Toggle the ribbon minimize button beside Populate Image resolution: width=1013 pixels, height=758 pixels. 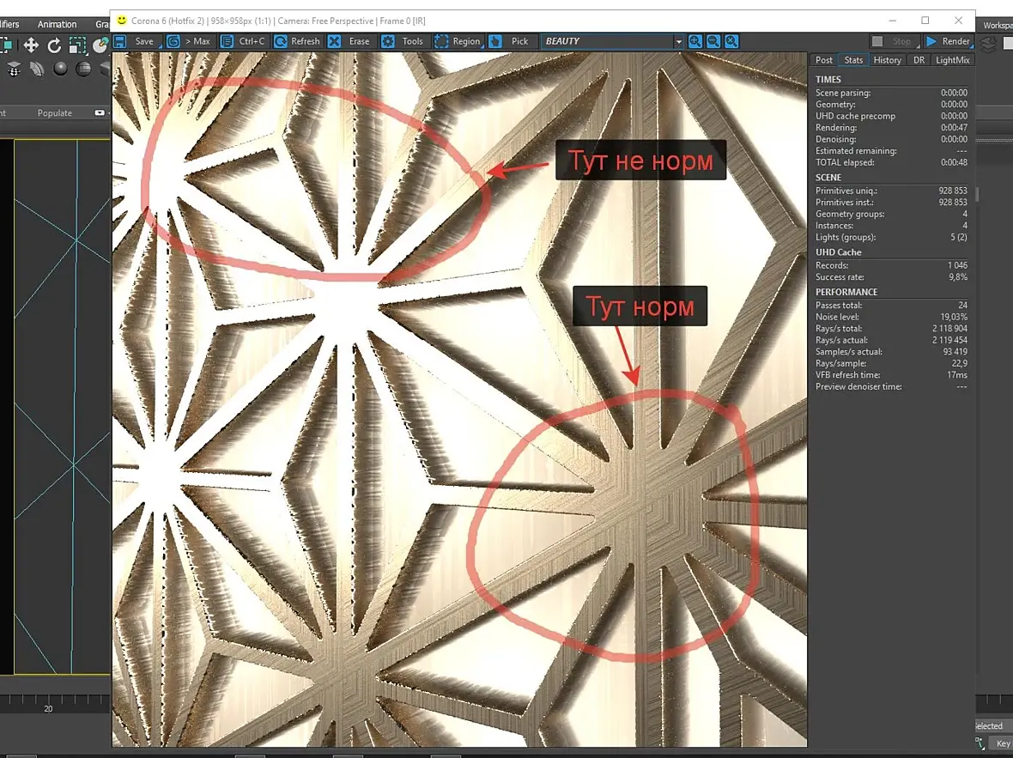100,113
